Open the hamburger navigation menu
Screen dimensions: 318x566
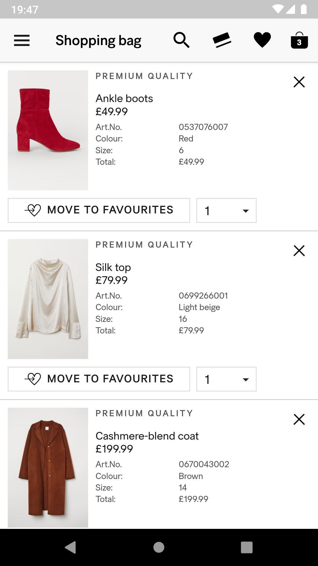point(22,40)
